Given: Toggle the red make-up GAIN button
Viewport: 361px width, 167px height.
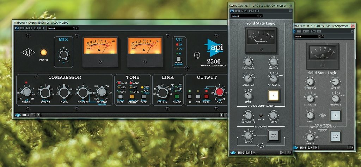Looking at the screenshot, I should (206, 96).
